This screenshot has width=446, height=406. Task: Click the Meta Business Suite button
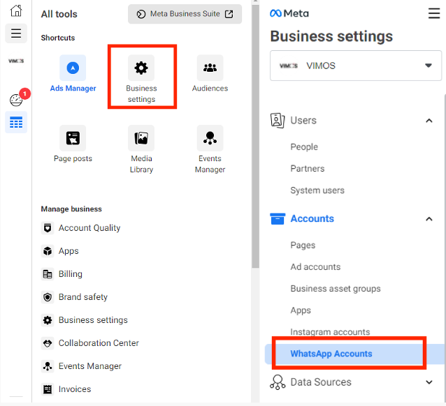[x=185, y=14]
